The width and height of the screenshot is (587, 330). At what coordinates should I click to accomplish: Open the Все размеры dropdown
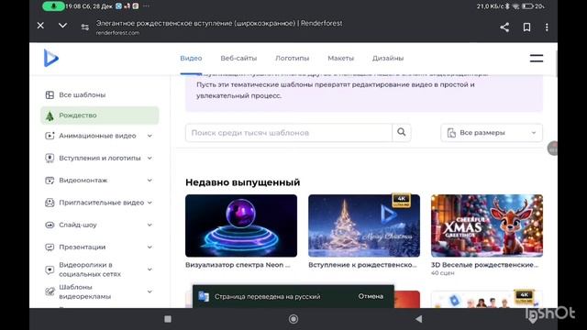tap(492, 133)
